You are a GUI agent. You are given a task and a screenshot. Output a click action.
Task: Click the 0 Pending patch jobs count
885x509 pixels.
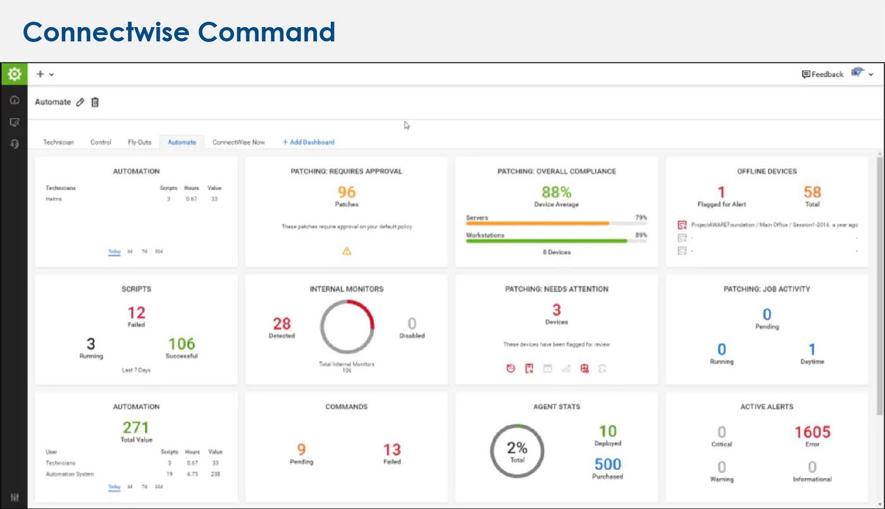click(x=767, y=315)
